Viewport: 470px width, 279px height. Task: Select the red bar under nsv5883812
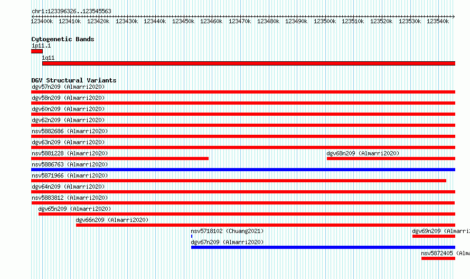(x=243, y=203)
